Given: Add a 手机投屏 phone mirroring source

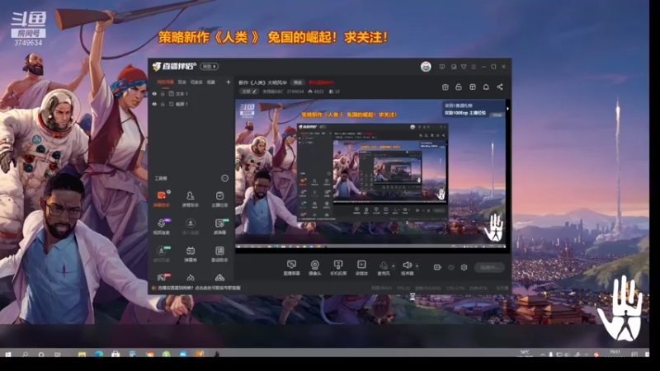Looking at the screenshot, I should [338, 267].
